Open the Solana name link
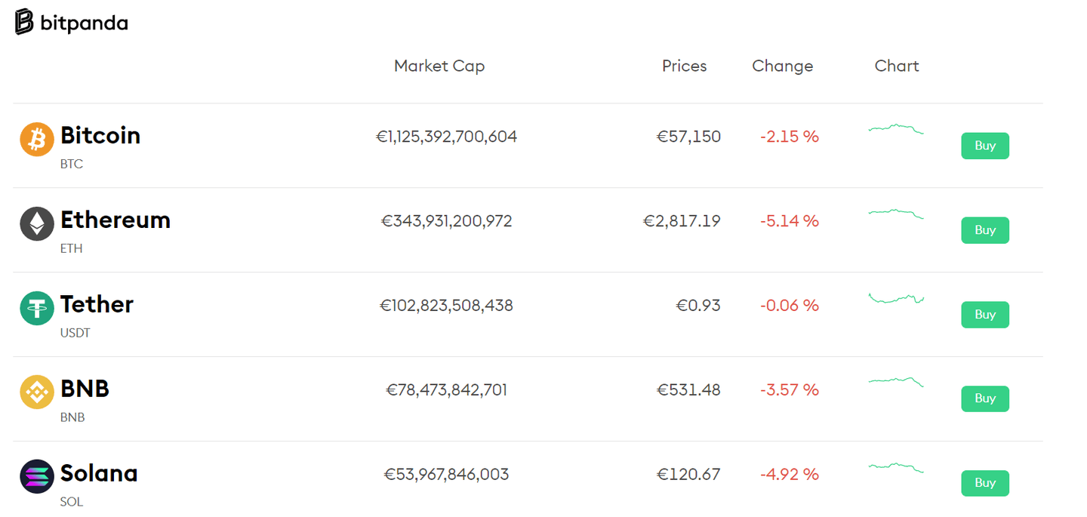 [x=99, y=474]
